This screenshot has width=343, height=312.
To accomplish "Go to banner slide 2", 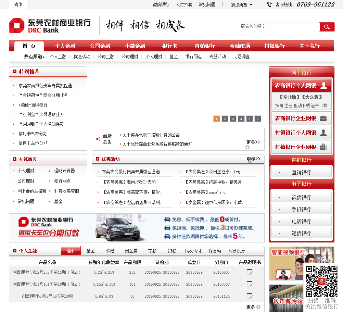I will 225,119.
